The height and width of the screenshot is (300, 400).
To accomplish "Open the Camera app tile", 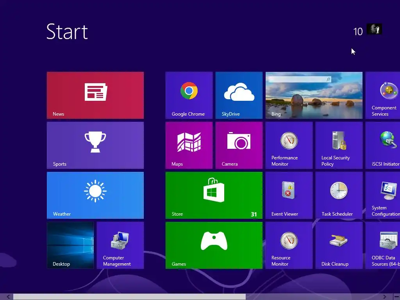I will (x=239, y=145).
